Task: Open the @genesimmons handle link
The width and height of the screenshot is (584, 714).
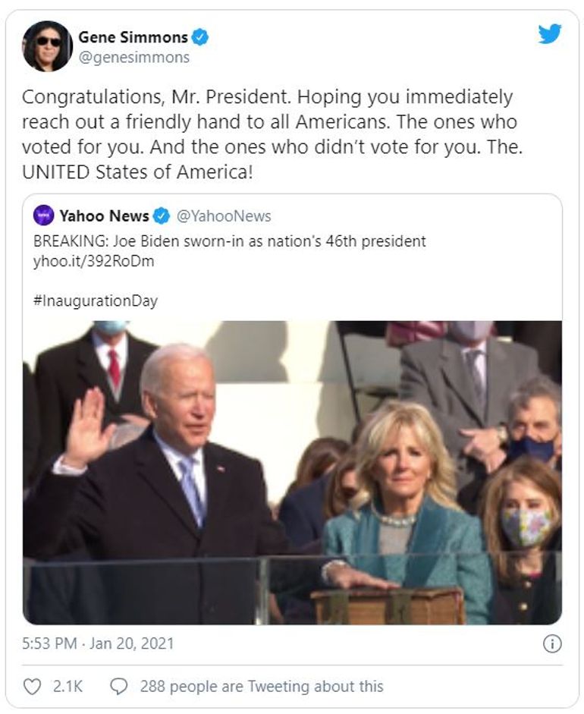Action: pos(133,57)
